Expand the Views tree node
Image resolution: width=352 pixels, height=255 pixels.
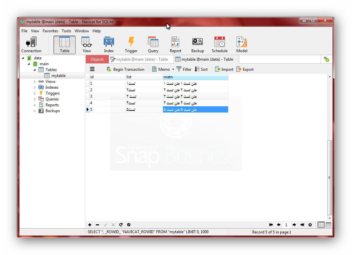35,82
